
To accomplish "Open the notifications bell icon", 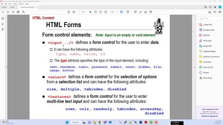I will (x=215, y=7).
